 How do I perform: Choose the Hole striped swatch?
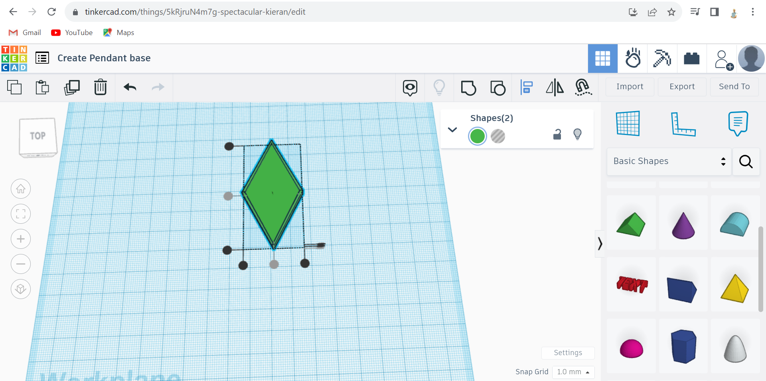click(498, 136)
